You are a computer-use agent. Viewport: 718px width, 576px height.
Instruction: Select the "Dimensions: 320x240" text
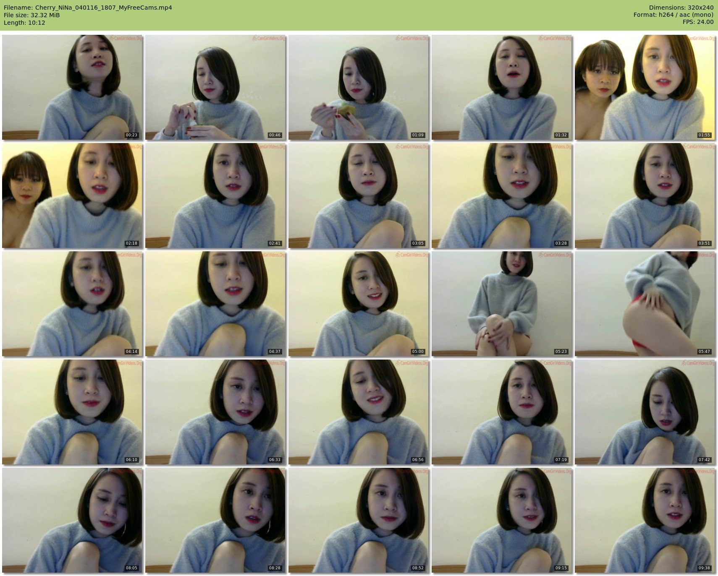[681, 8]
